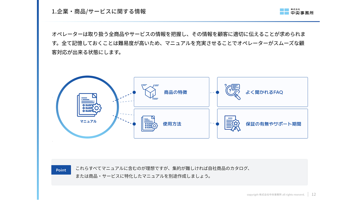Click the paragraph line beginning オペレーターは取り扱う
This screenshot has width=356, height=200.
(x=178, y=34)
